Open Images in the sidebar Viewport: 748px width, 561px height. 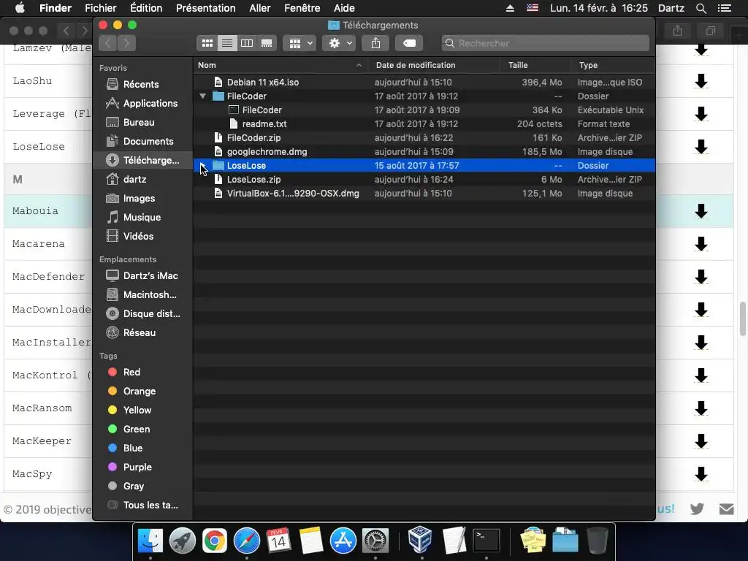click(143, 199)
